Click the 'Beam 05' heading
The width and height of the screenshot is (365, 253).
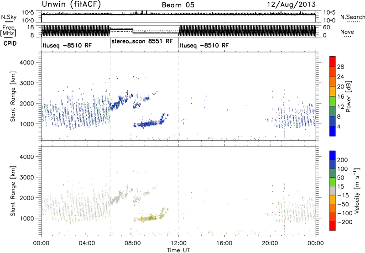point(178,5)
